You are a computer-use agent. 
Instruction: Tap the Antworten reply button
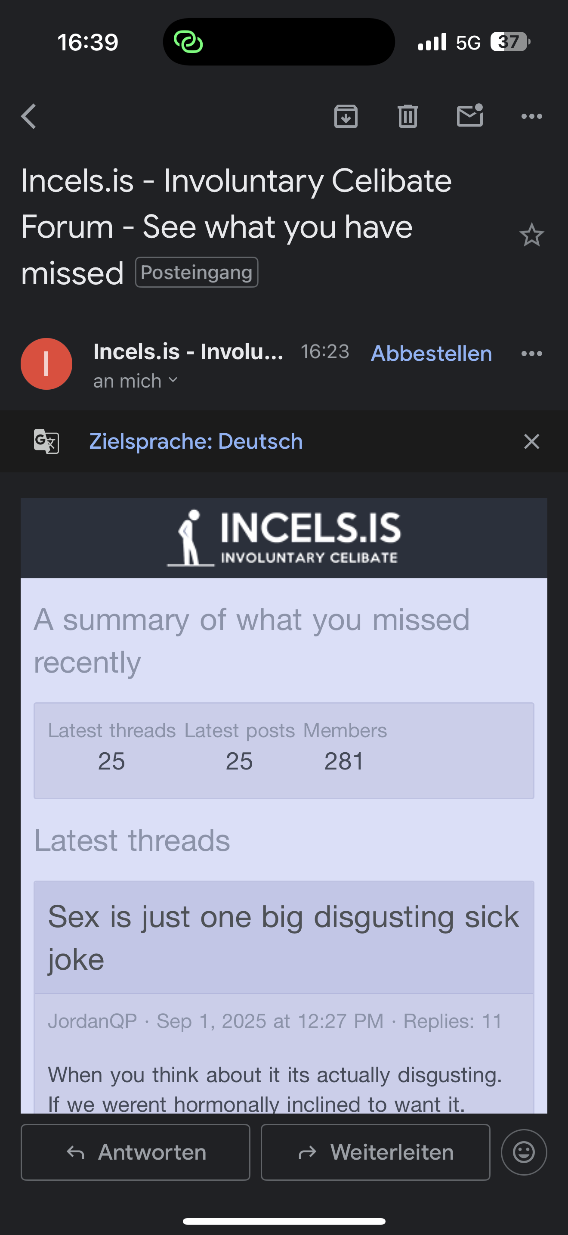[x=136, y=1152]
